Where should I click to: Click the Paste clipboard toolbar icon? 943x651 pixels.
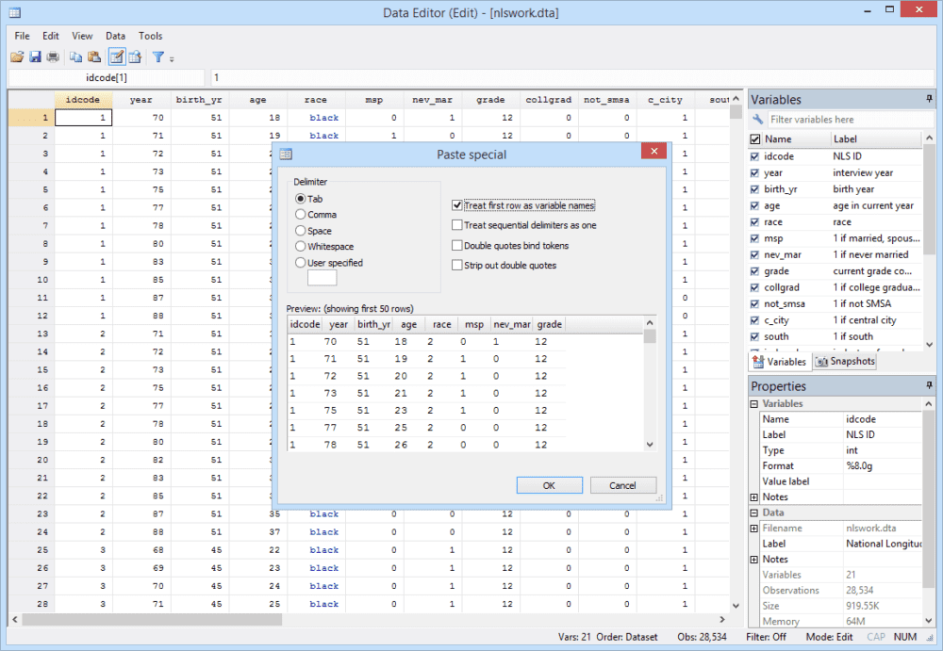tap(94, 57)
